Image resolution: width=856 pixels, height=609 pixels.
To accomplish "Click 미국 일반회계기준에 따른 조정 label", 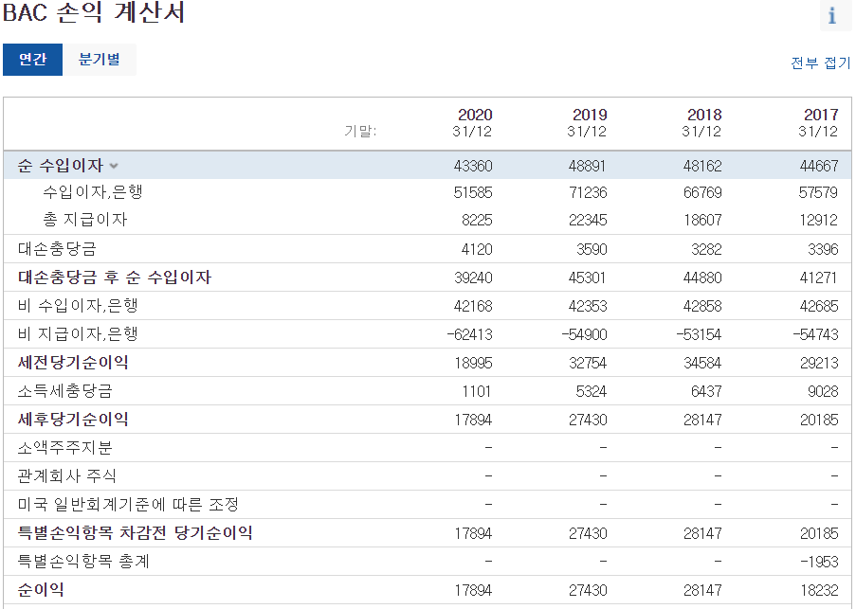I will pyautogui.click(x=128, y=504).
